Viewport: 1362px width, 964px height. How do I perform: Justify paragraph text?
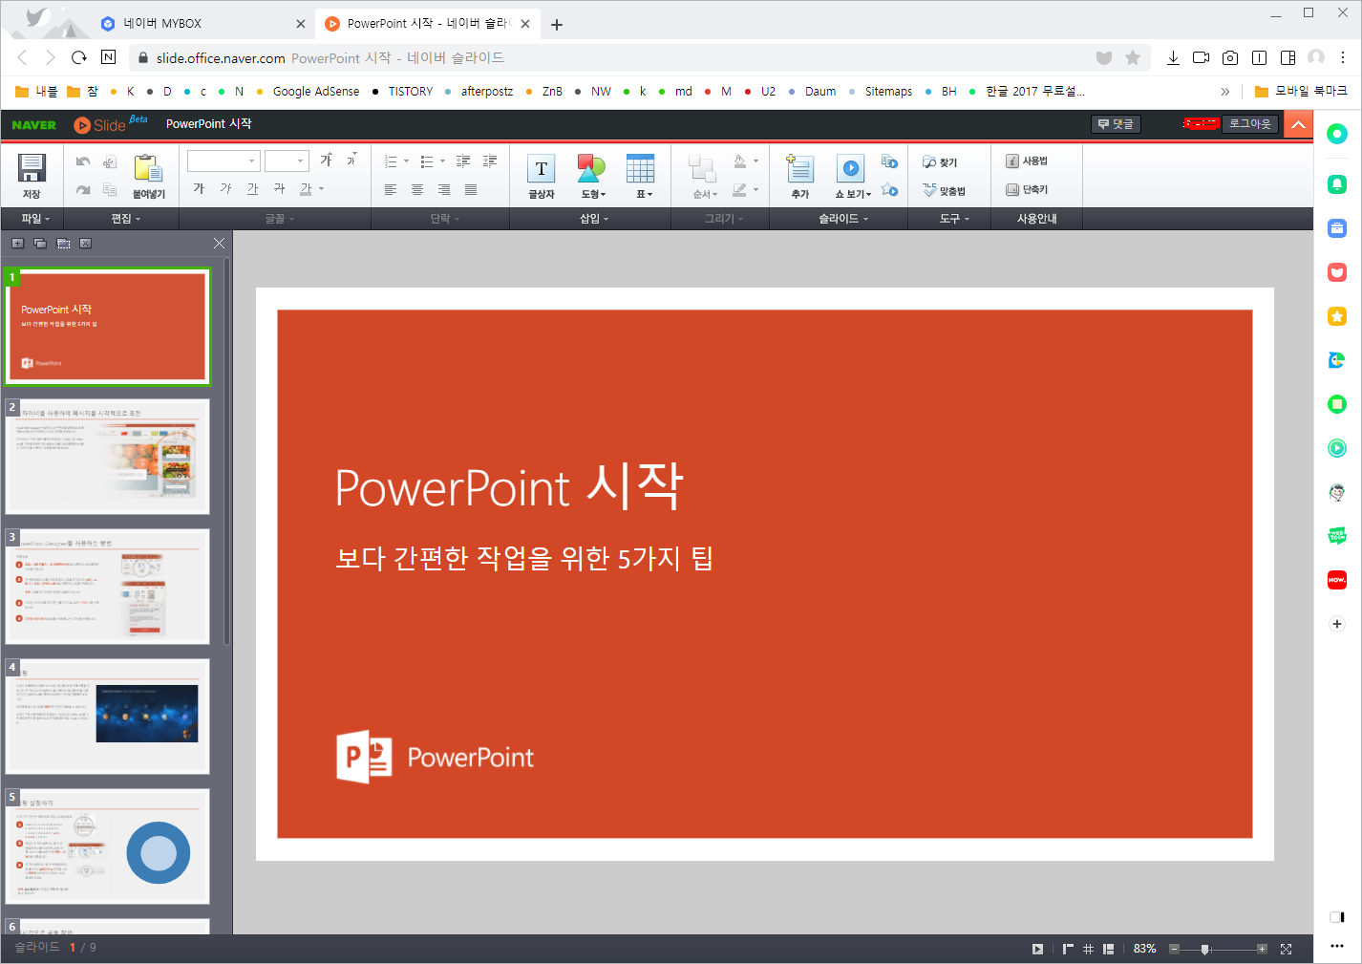(x=471, y=189)
